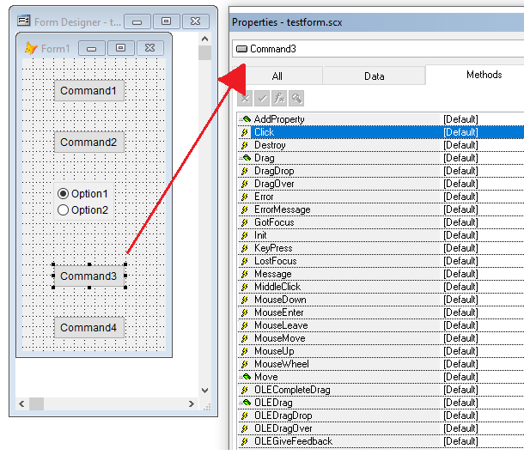
Task: Click the [Default] value of AddProperty
Action: point(460,119)
